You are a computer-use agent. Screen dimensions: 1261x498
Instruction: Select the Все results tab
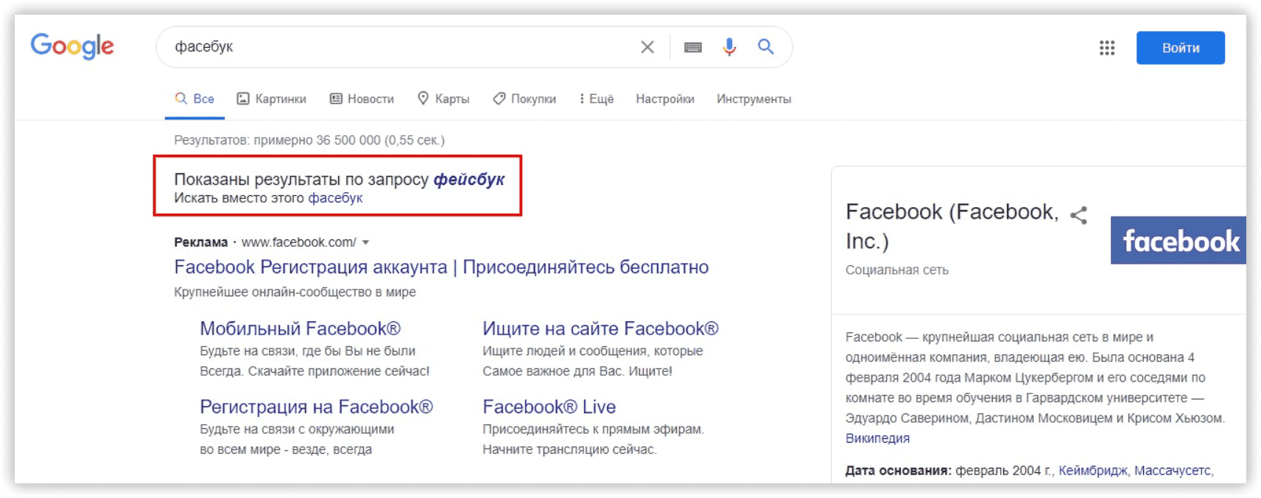pyautogui.click(x=195, y=99)
